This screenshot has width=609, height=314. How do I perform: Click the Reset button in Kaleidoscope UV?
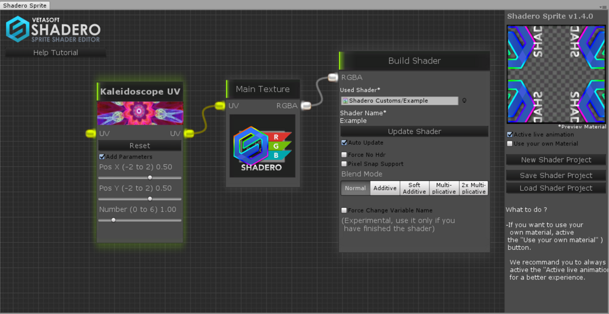[140, 146]
